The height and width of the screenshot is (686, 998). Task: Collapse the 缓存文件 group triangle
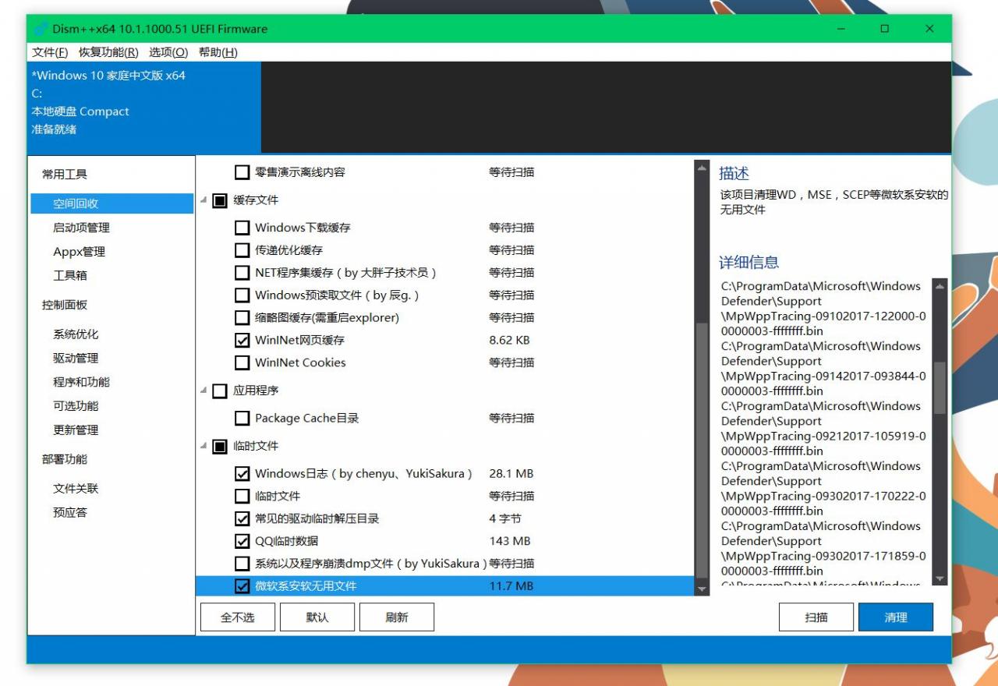click(x=204, y=200)
